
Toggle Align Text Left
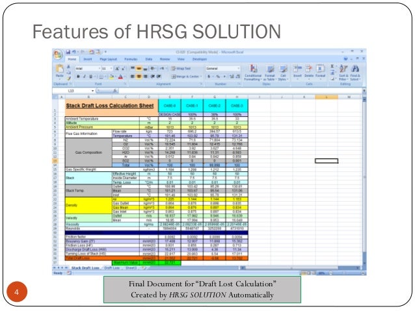[133, 77]
